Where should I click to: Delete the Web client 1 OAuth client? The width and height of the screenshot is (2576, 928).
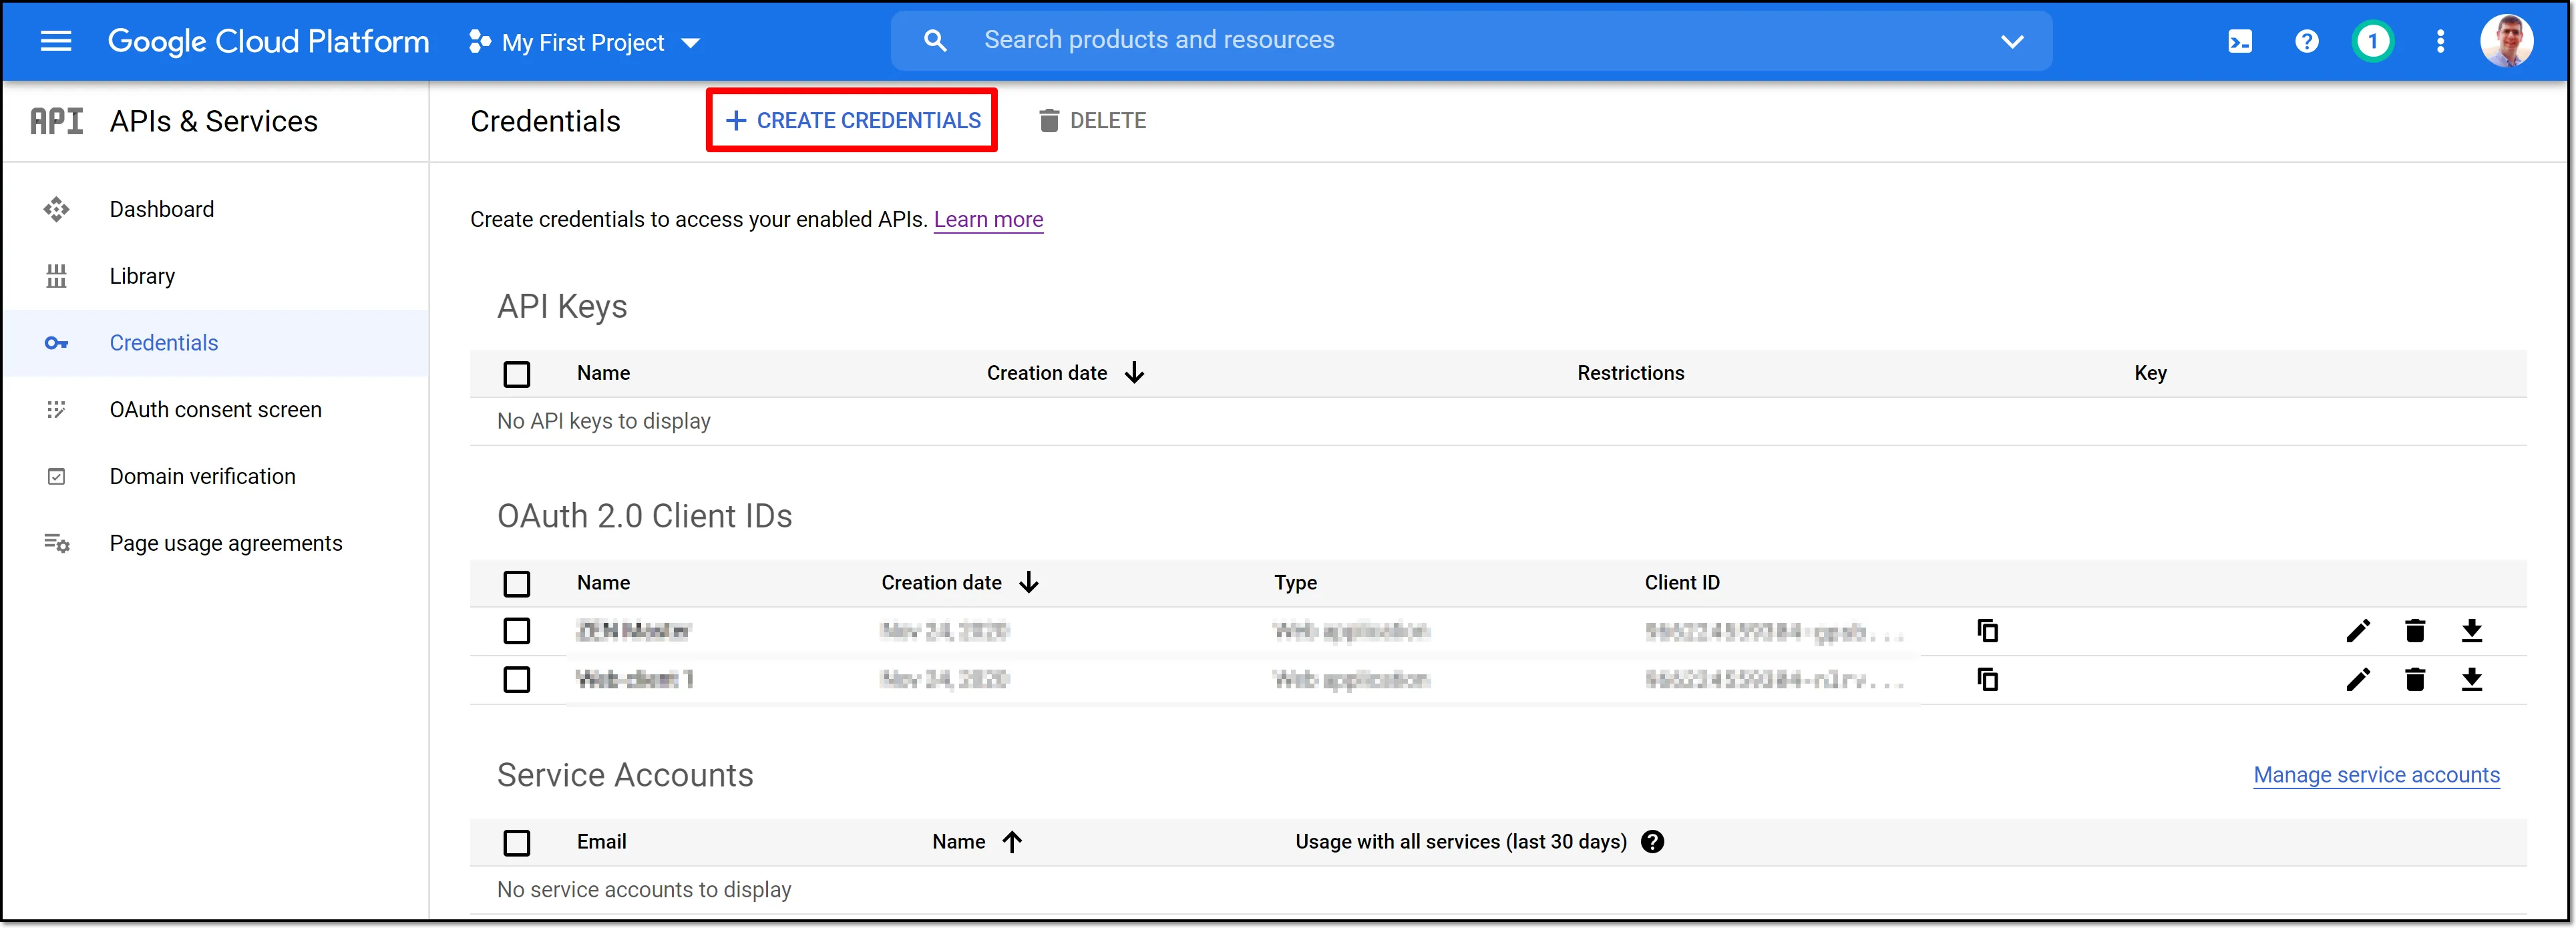pyautogui.click(x=2415, y=680)
